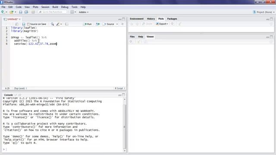Image resolution: width=276 pixels, height=155 pixels.
Task: Click the Export dropdown in Plots pane
Action: tap(162, 24)
